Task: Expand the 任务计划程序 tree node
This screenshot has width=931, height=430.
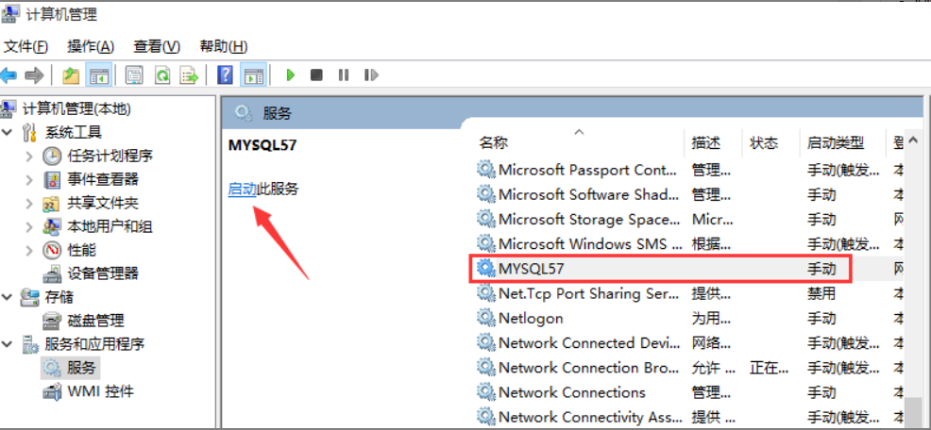Action: click(x=30, y=156)
